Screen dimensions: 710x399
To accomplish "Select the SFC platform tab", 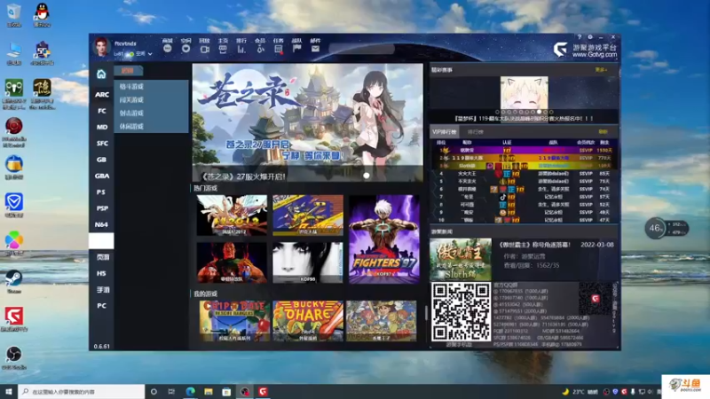I will (x=101, y=144).
